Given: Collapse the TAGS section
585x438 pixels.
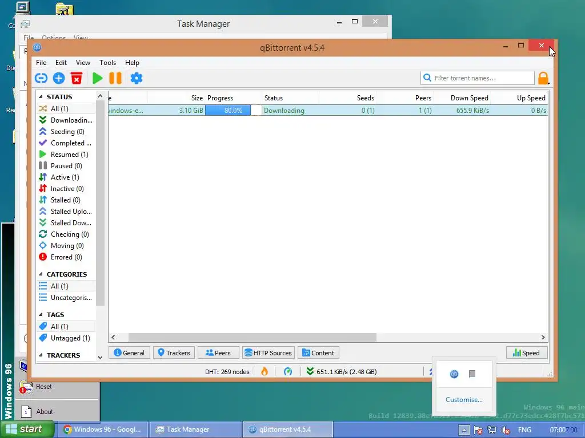Looking at the screenshot, I should [41, 315].
